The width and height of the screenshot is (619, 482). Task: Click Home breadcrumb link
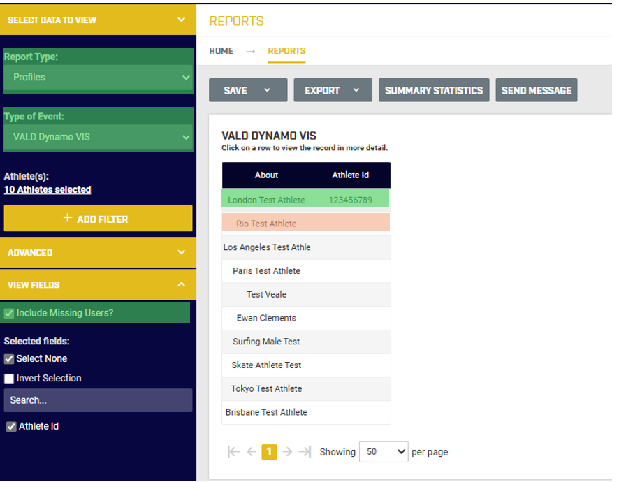pyautogui.click(x=221, y=51)
